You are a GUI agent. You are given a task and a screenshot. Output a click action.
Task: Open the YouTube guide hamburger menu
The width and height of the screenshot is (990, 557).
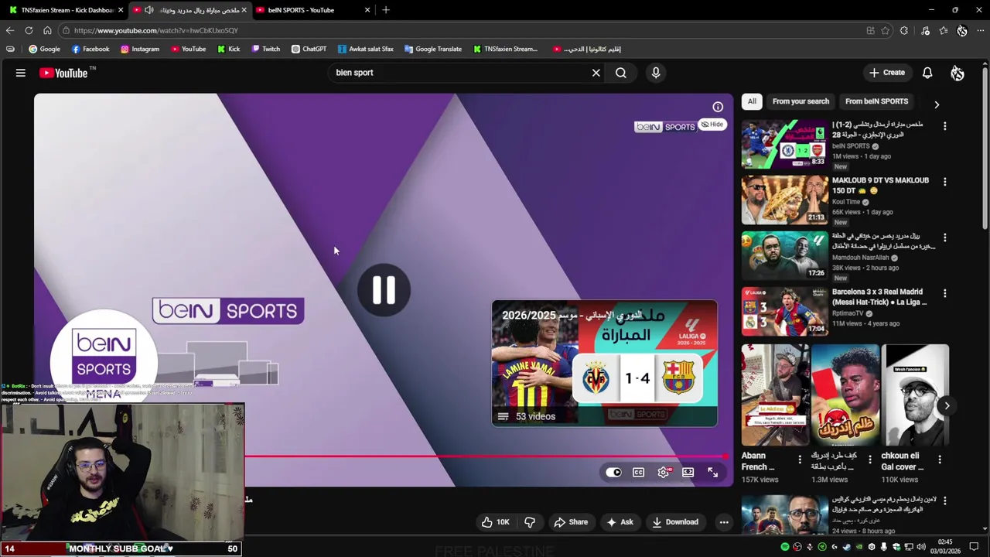[21, 73]
